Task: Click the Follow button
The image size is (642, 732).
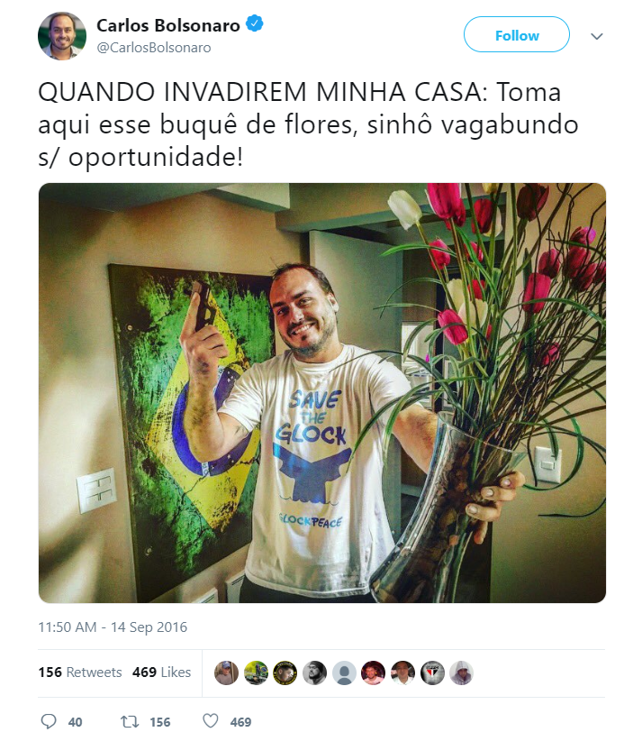Action: pos(517,34)
